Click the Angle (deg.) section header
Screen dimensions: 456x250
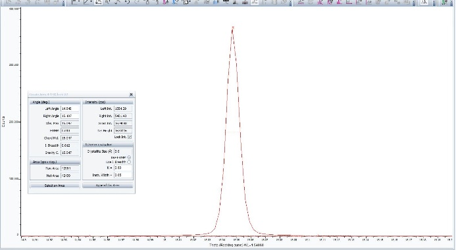(55, 102)
